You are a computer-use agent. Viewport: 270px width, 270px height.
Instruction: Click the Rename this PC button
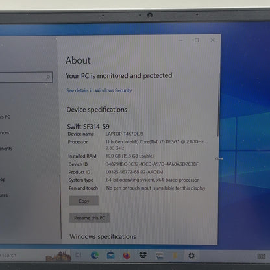(x=90, y=218)
